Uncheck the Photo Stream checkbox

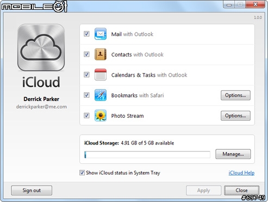tap(86, 116)
